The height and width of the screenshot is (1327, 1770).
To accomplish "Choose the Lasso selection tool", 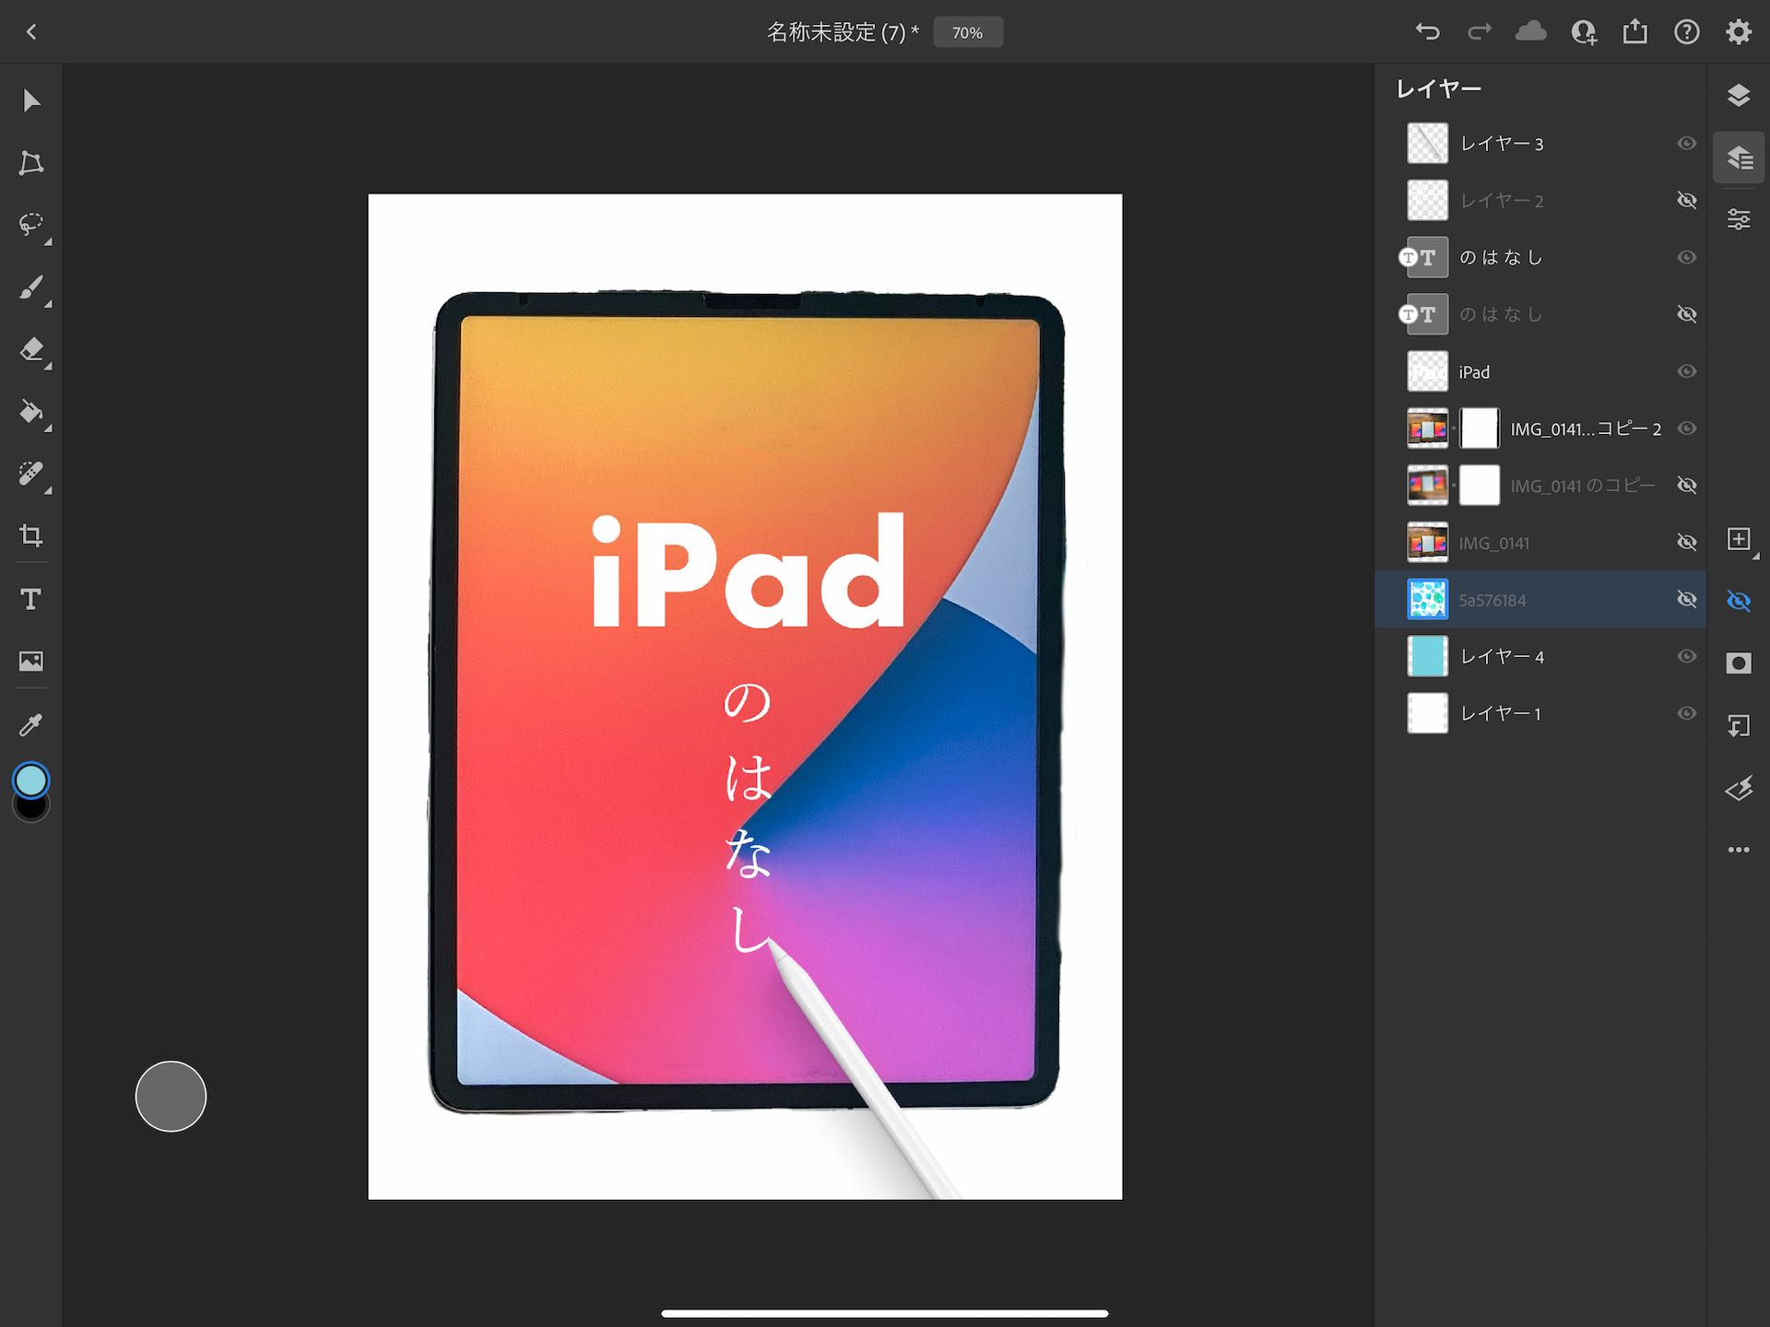I will point(31,225).
